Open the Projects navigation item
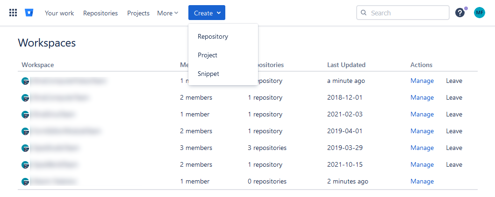The width and height of the screenshot is (495, 197). pos(138,13)
